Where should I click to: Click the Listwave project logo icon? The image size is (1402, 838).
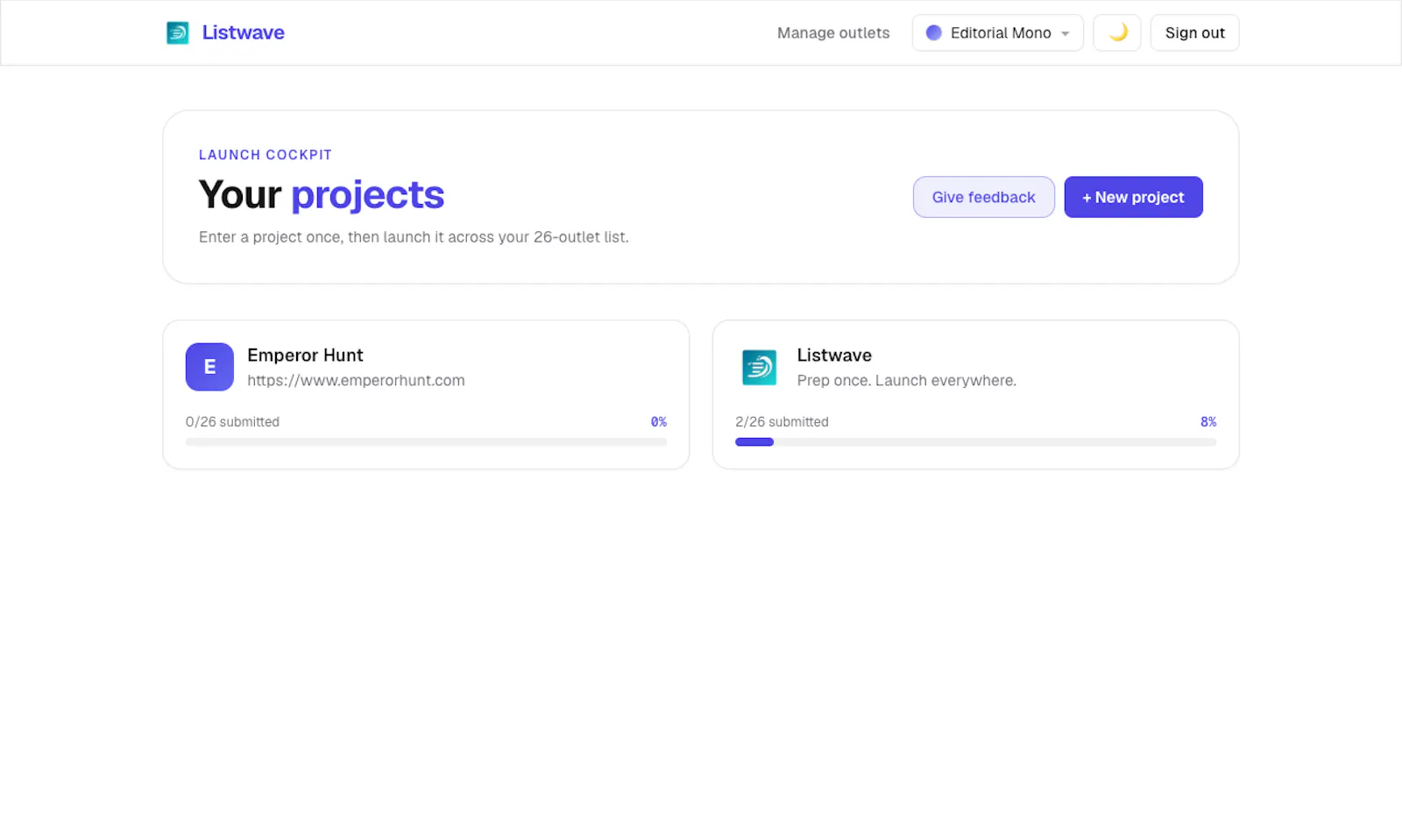click(759, 367)
